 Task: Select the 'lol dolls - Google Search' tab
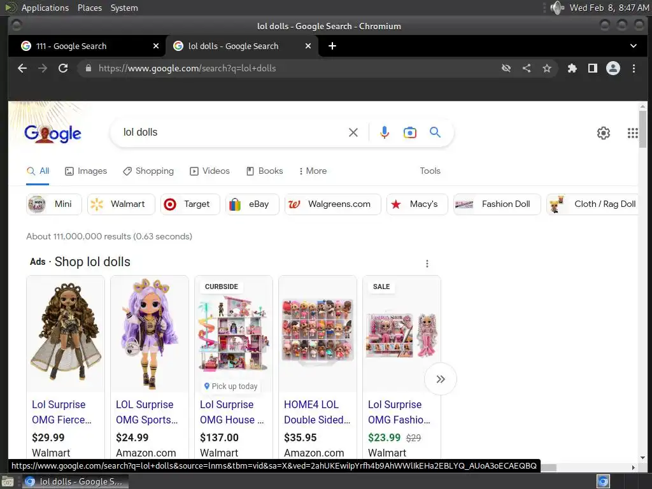[242, 46]
